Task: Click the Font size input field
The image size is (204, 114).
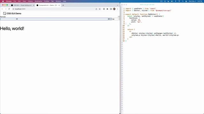Action: 56,19
